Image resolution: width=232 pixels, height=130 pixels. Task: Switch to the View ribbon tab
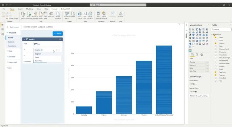click(39, 9)
